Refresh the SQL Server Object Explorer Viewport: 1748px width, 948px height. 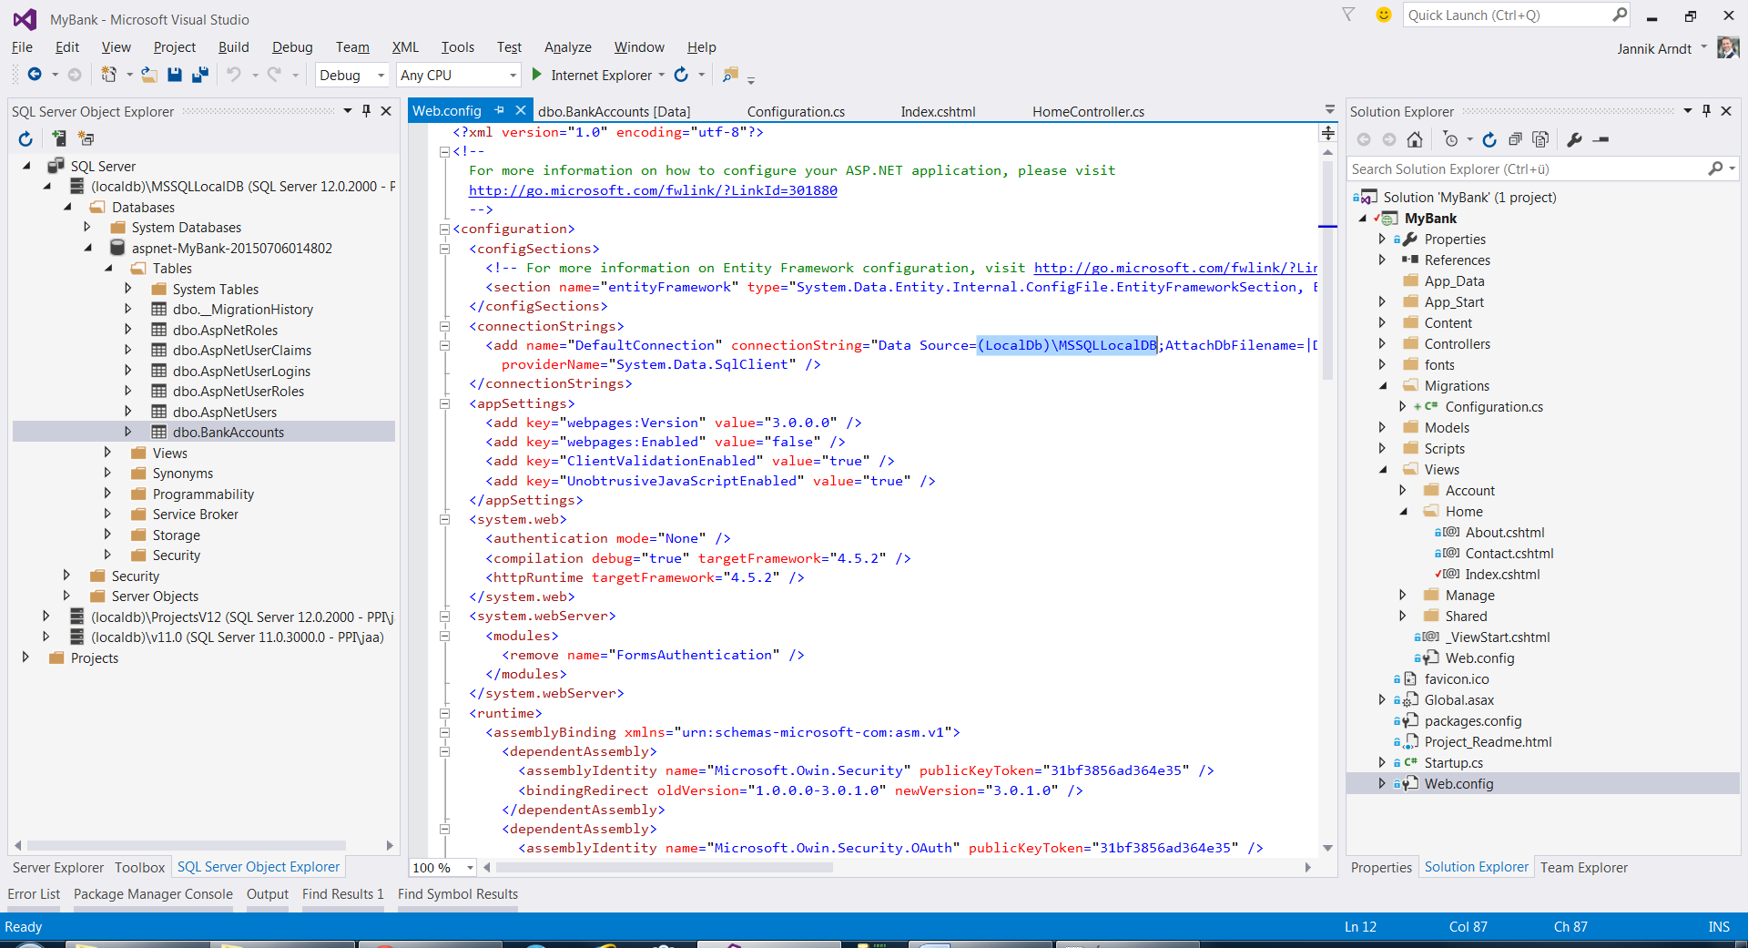(25, 138)
